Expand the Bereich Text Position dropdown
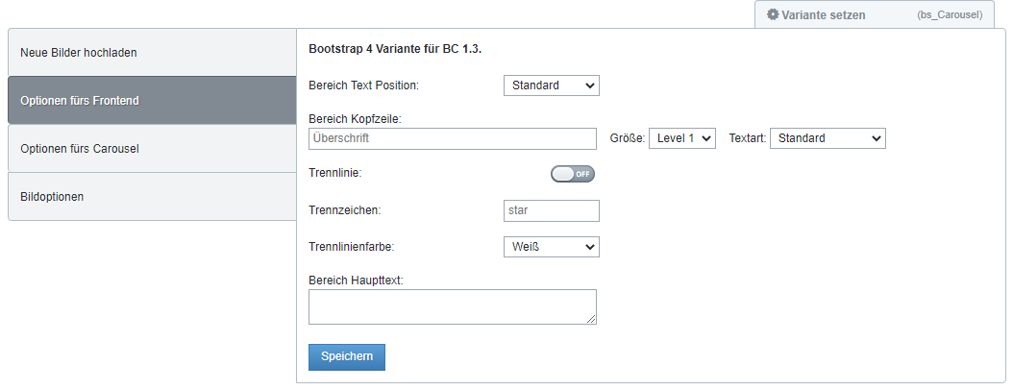The image size is (1013, 390). pos(551,85)
